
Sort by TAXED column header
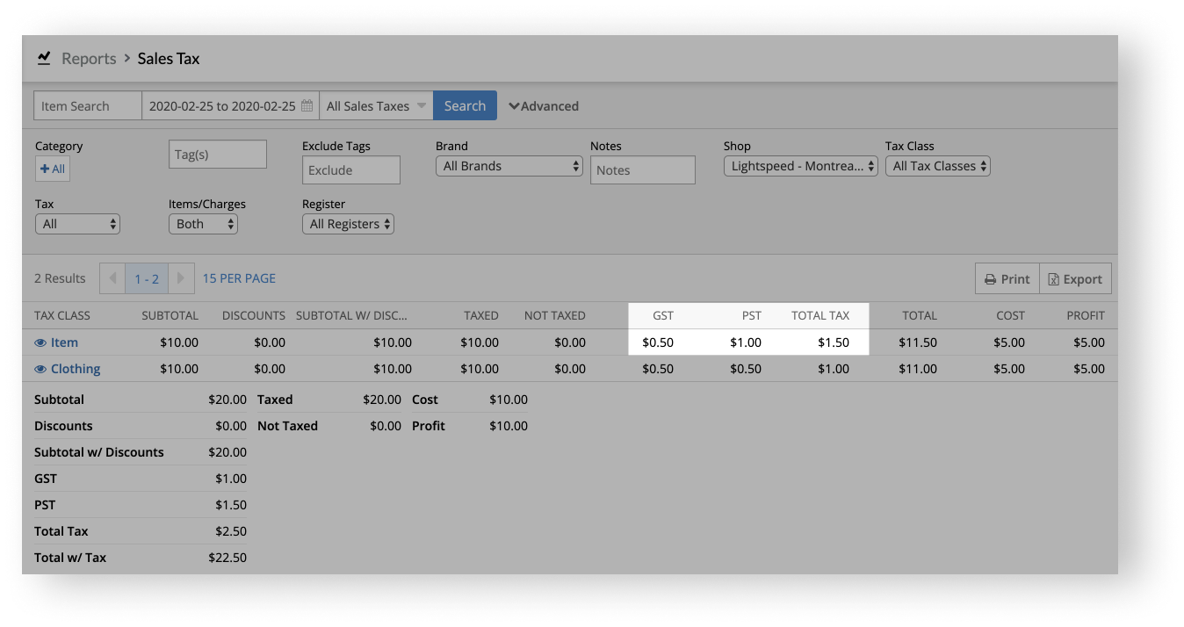pyautogui.click(x=481, y=315)
